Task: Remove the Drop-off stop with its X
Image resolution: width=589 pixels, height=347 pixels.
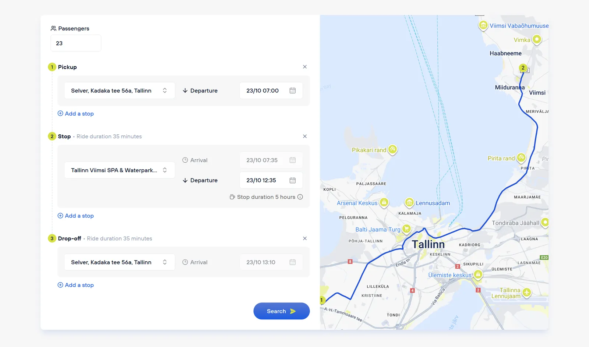Action: click(x=305, y=238)
